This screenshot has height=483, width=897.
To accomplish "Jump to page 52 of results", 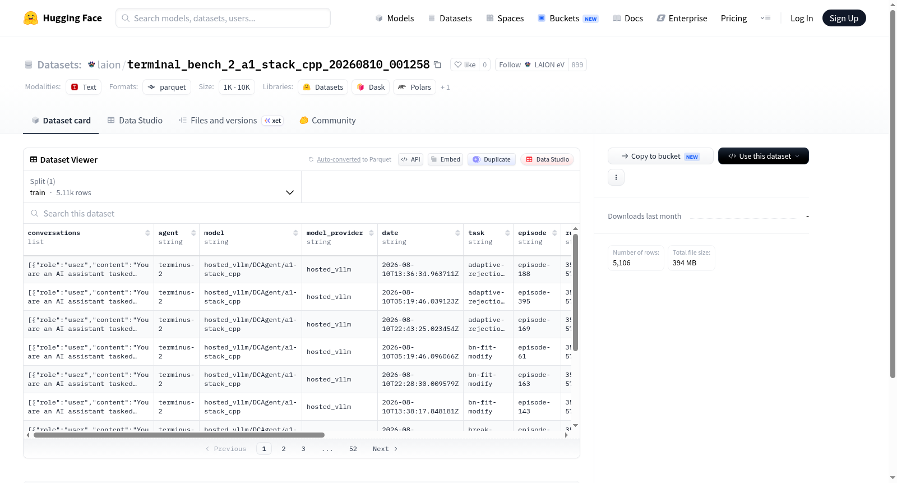I will [x=353, y=449].
